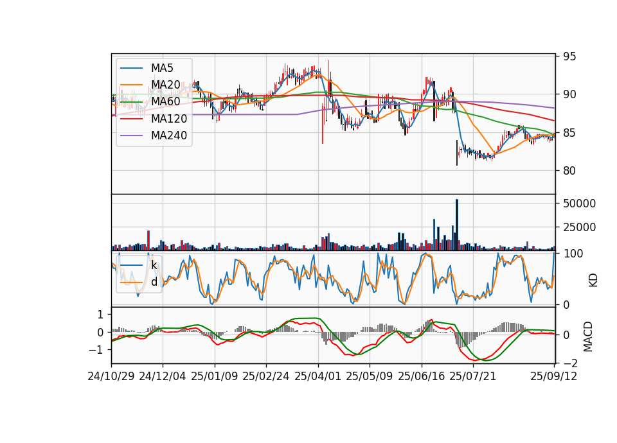Click the KD axis title
The height and width of the screenshot is (443, 617).
[x=593, y=280]
